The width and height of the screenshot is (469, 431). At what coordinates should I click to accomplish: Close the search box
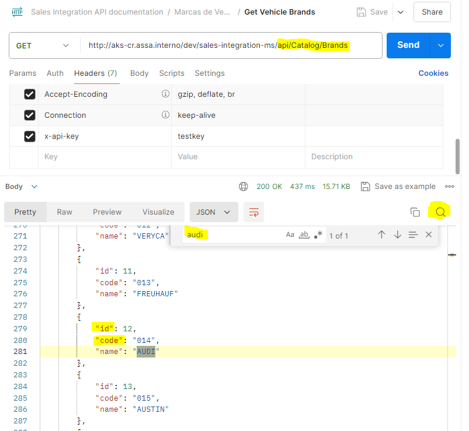[x=429, y=235]
